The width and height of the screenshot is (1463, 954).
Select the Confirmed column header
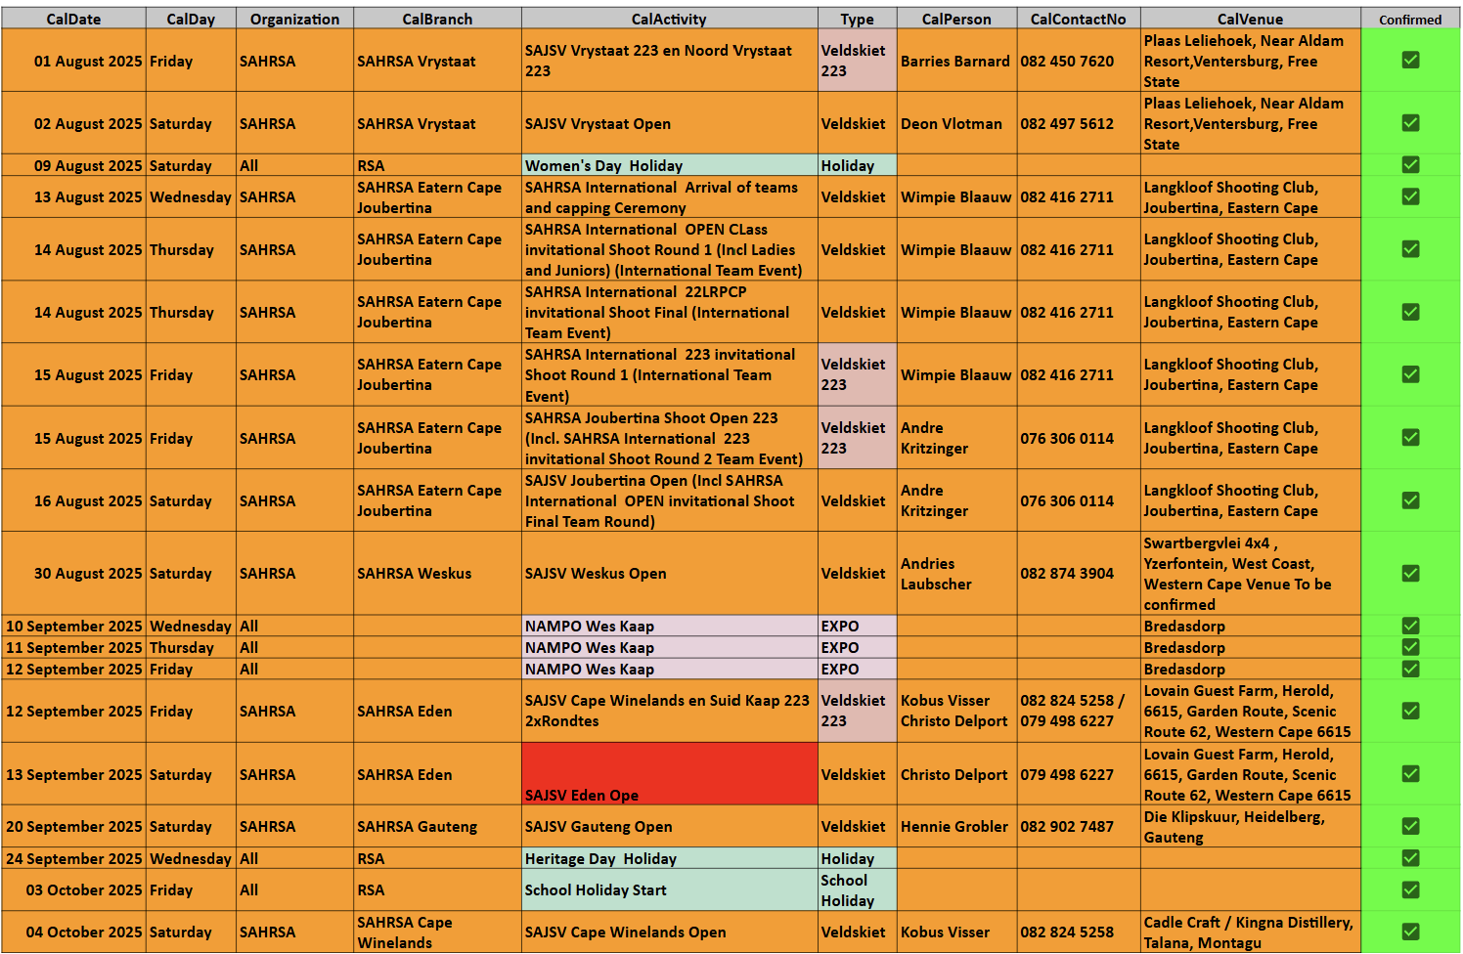1410,19
